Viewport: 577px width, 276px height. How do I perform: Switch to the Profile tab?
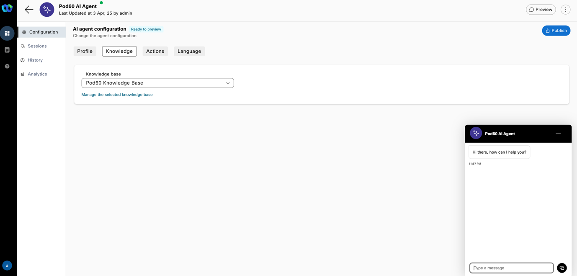point(85,51)
